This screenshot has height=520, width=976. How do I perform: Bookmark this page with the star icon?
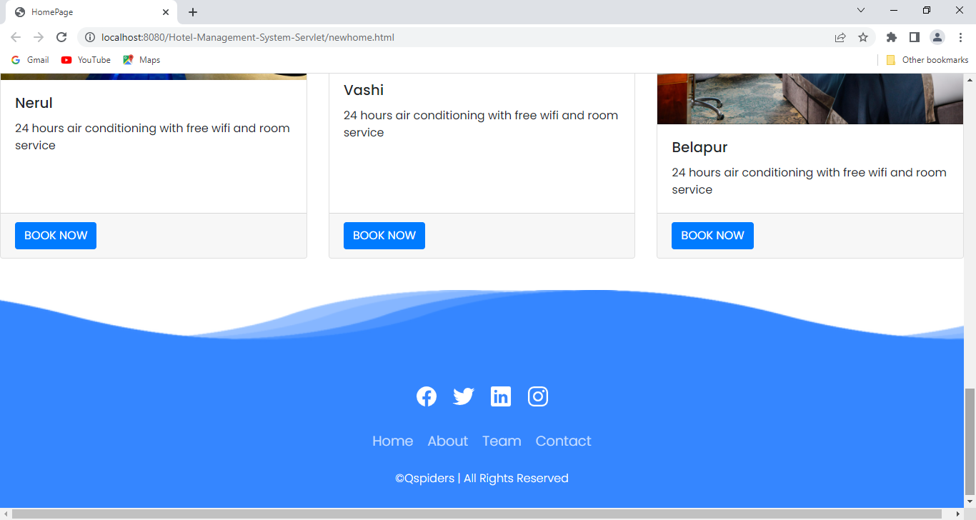(863, 37)
